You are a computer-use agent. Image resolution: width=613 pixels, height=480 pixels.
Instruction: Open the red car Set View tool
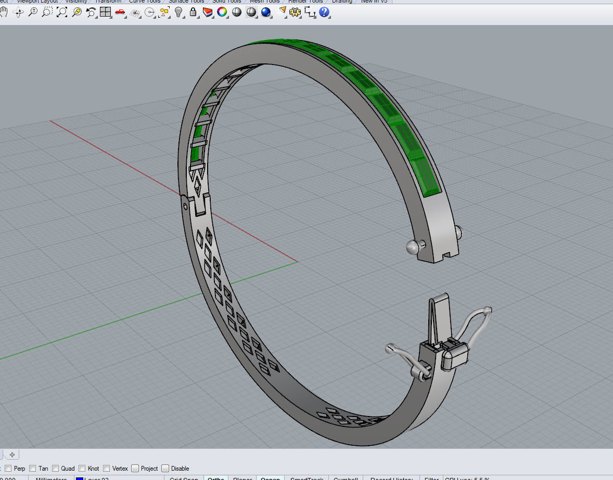120,12
